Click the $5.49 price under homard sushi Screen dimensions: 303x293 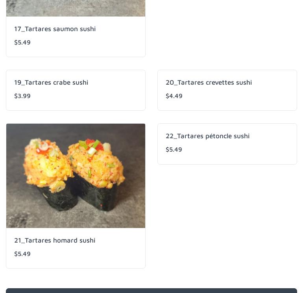(22, 254)
